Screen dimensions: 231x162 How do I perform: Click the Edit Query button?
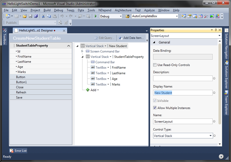(x=104, y=38)
